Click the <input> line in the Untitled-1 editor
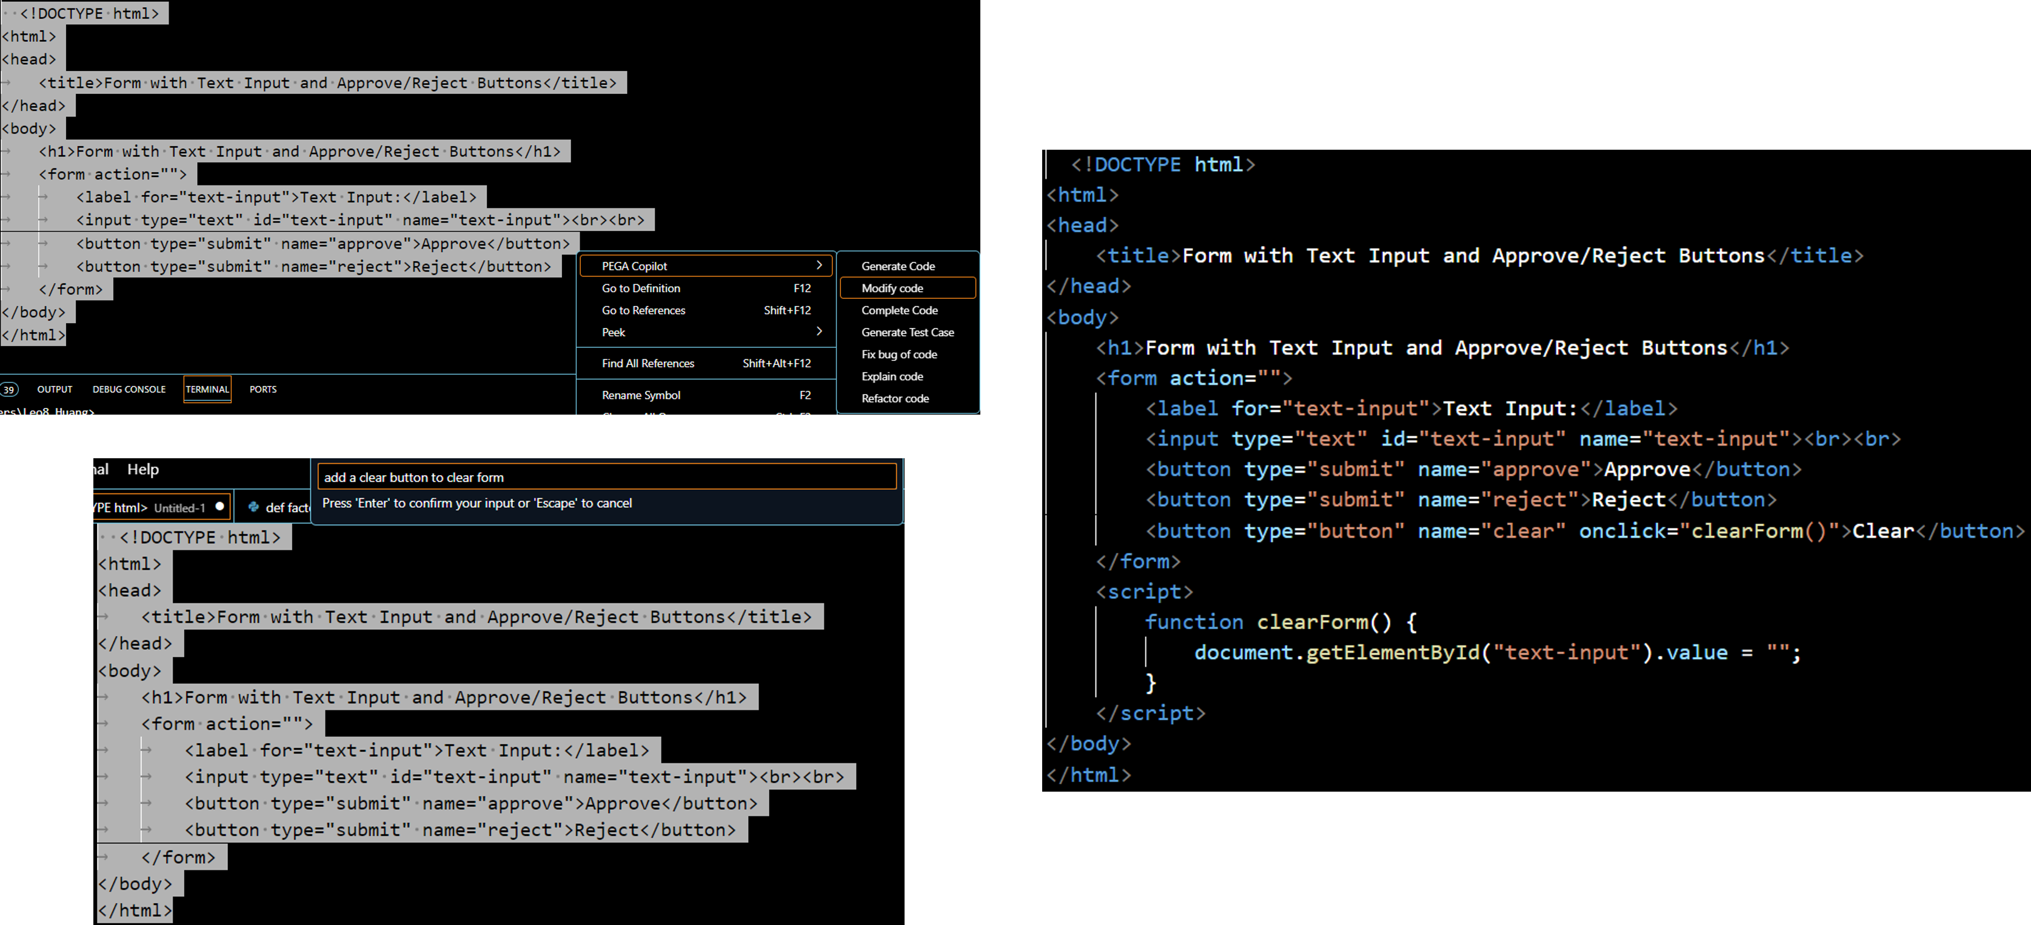 pyautogui.click(x=514, y=776)
